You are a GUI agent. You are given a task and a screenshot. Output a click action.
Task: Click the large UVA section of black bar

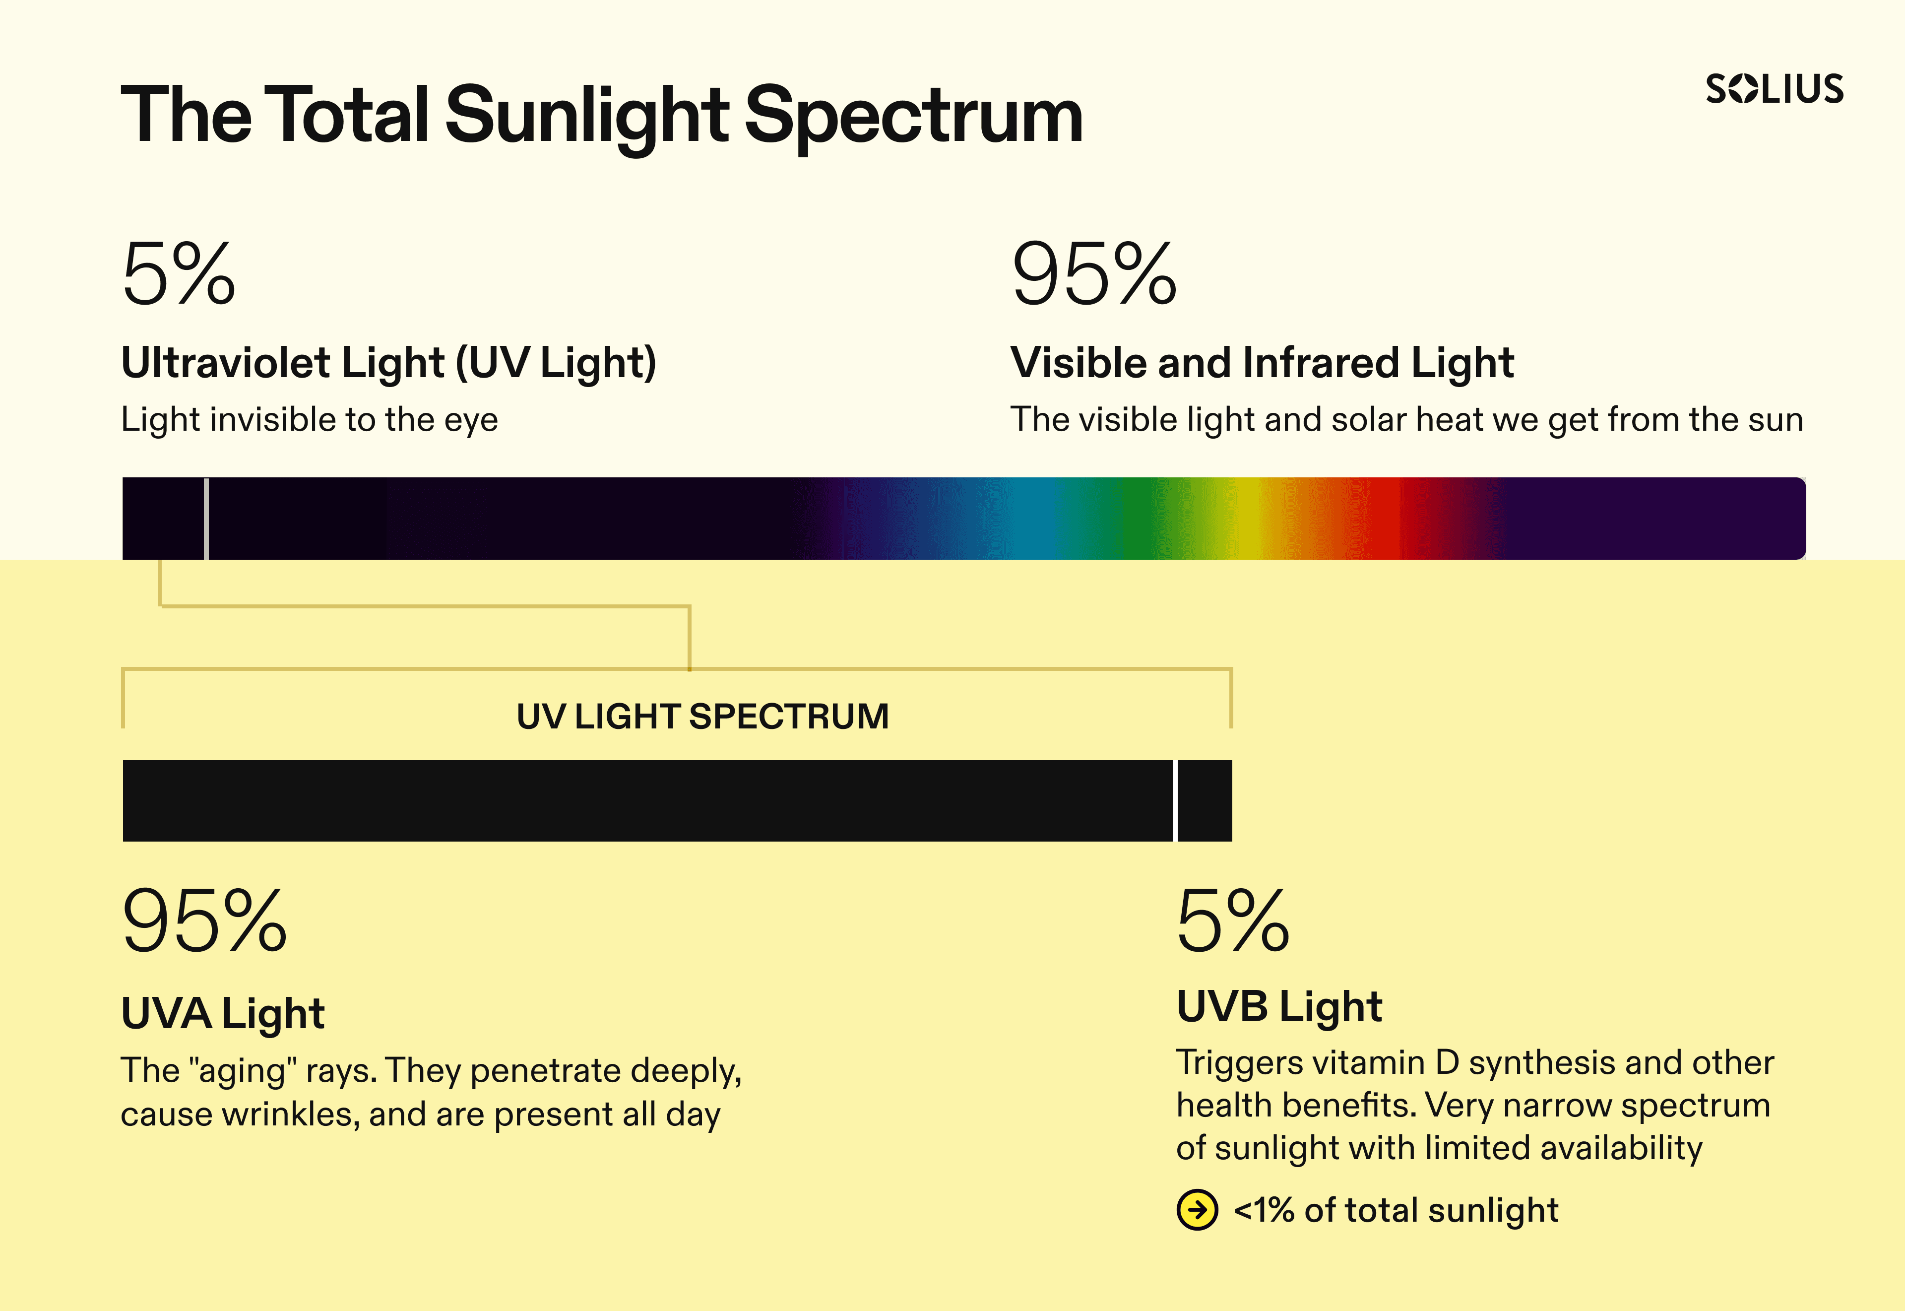(648, 801)
